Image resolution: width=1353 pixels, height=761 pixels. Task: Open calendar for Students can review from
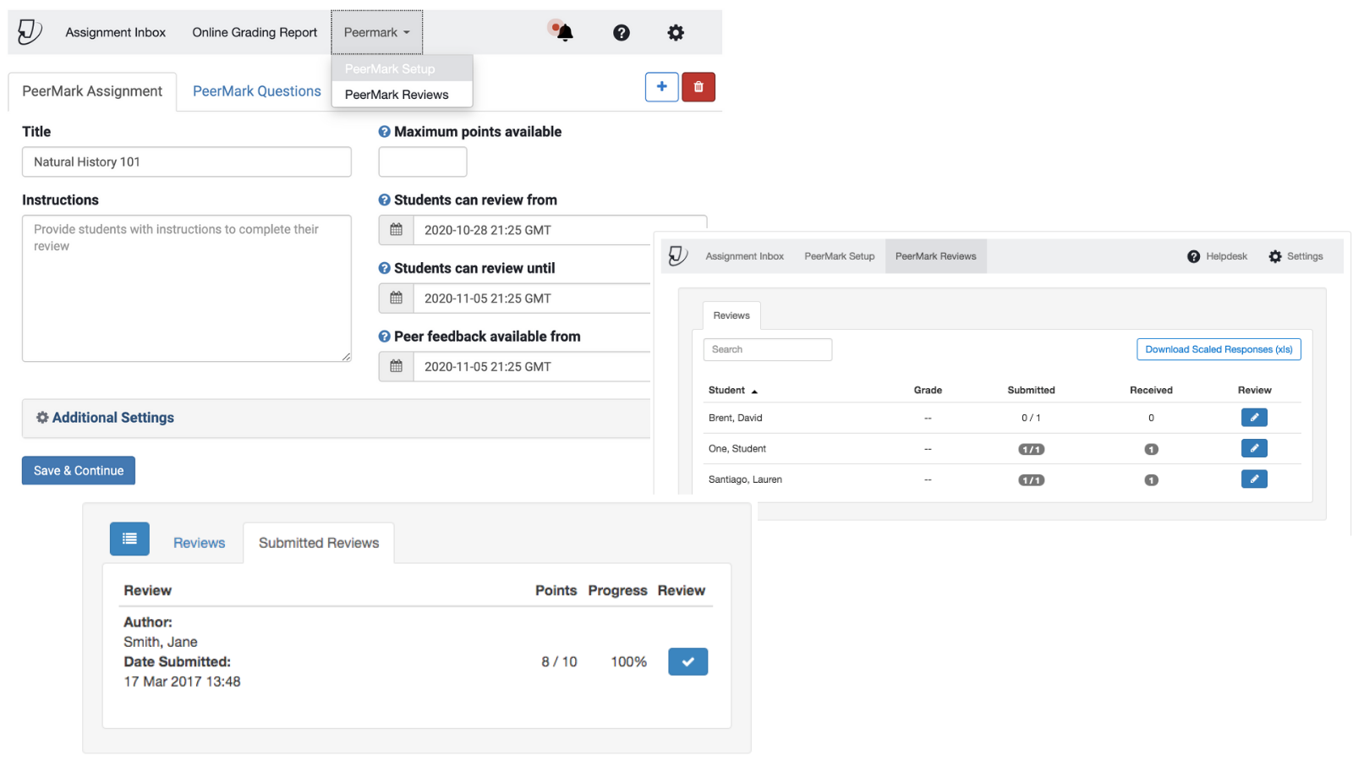396,230
